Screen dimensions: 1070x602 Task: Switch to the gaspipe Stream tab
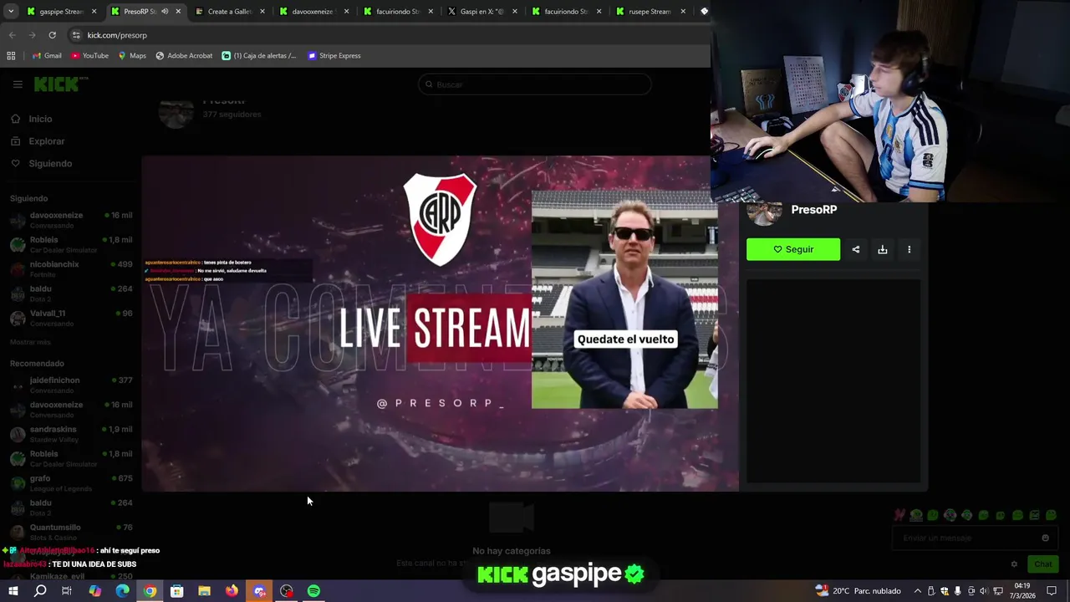coord(61,12)
